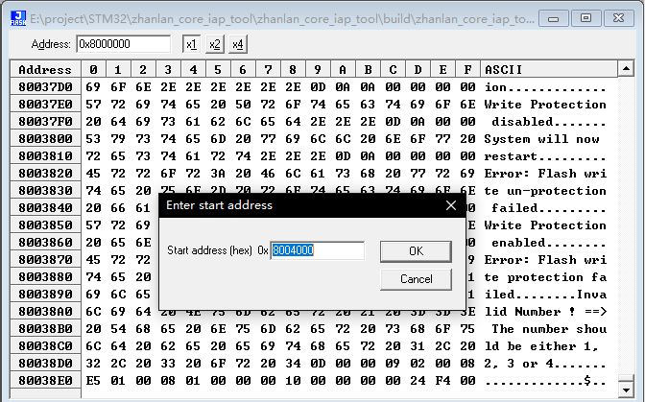Click the Address column header
This screenshot has height=402, width=645.
tap(45, 69)
